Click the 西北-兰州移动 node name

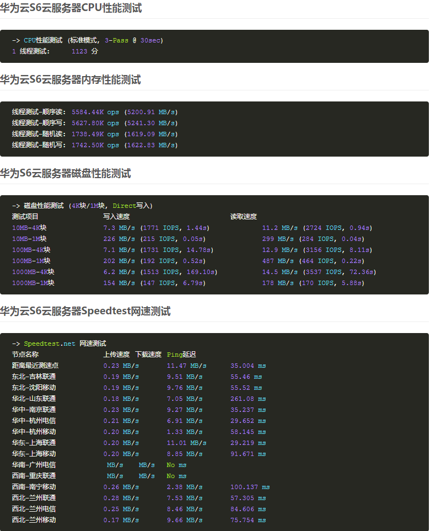(x=34, y=520)
